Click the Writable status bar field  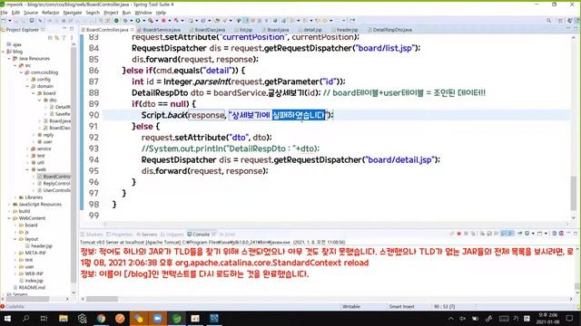(x=351, y=306)
